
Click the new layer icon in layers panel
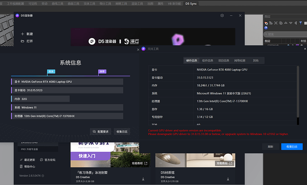[266, 23]
